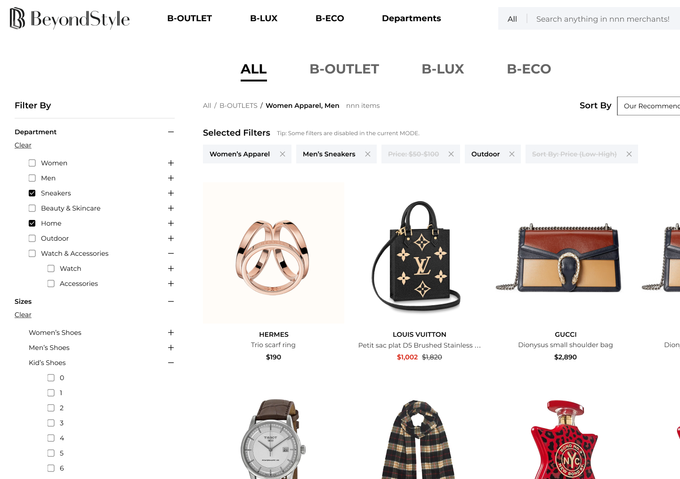
Task: Open the Sort By dropdown
Action: coord(649,106)
